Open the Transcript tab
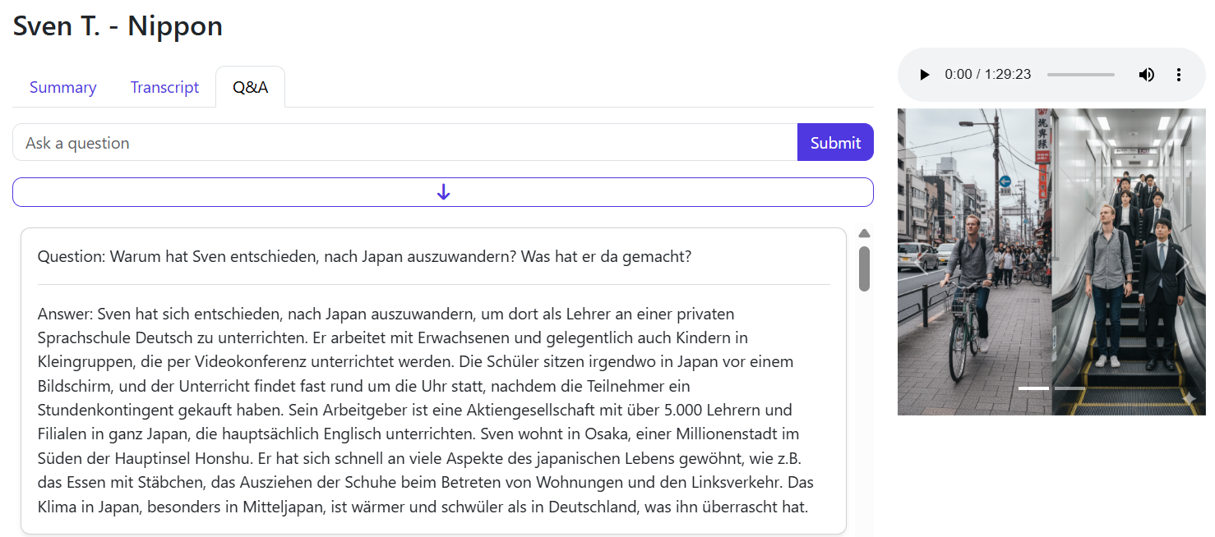The height and width of the screenshot is (537, 1215). pos(164,86)
